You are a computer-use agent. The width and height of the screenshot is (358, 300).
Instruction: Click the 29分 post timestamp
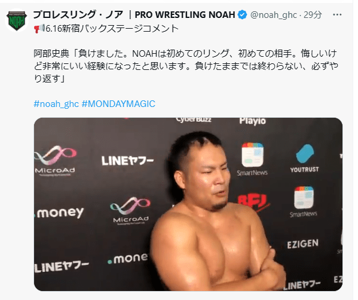[x=313, y=15]
